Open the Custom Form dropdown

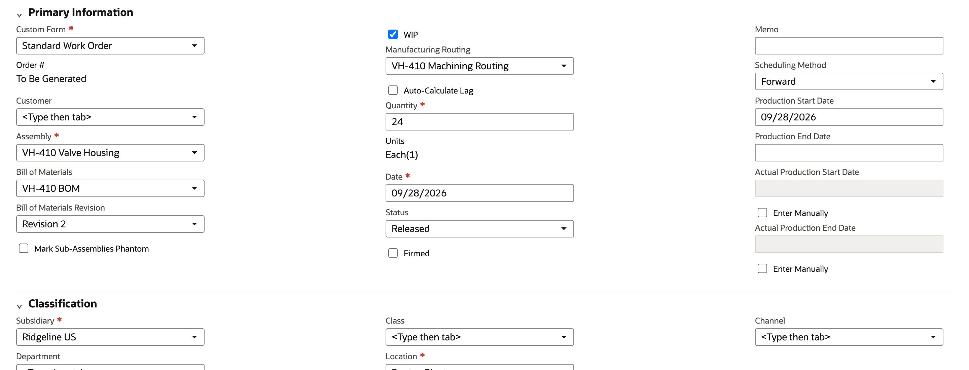click(110, 46)
